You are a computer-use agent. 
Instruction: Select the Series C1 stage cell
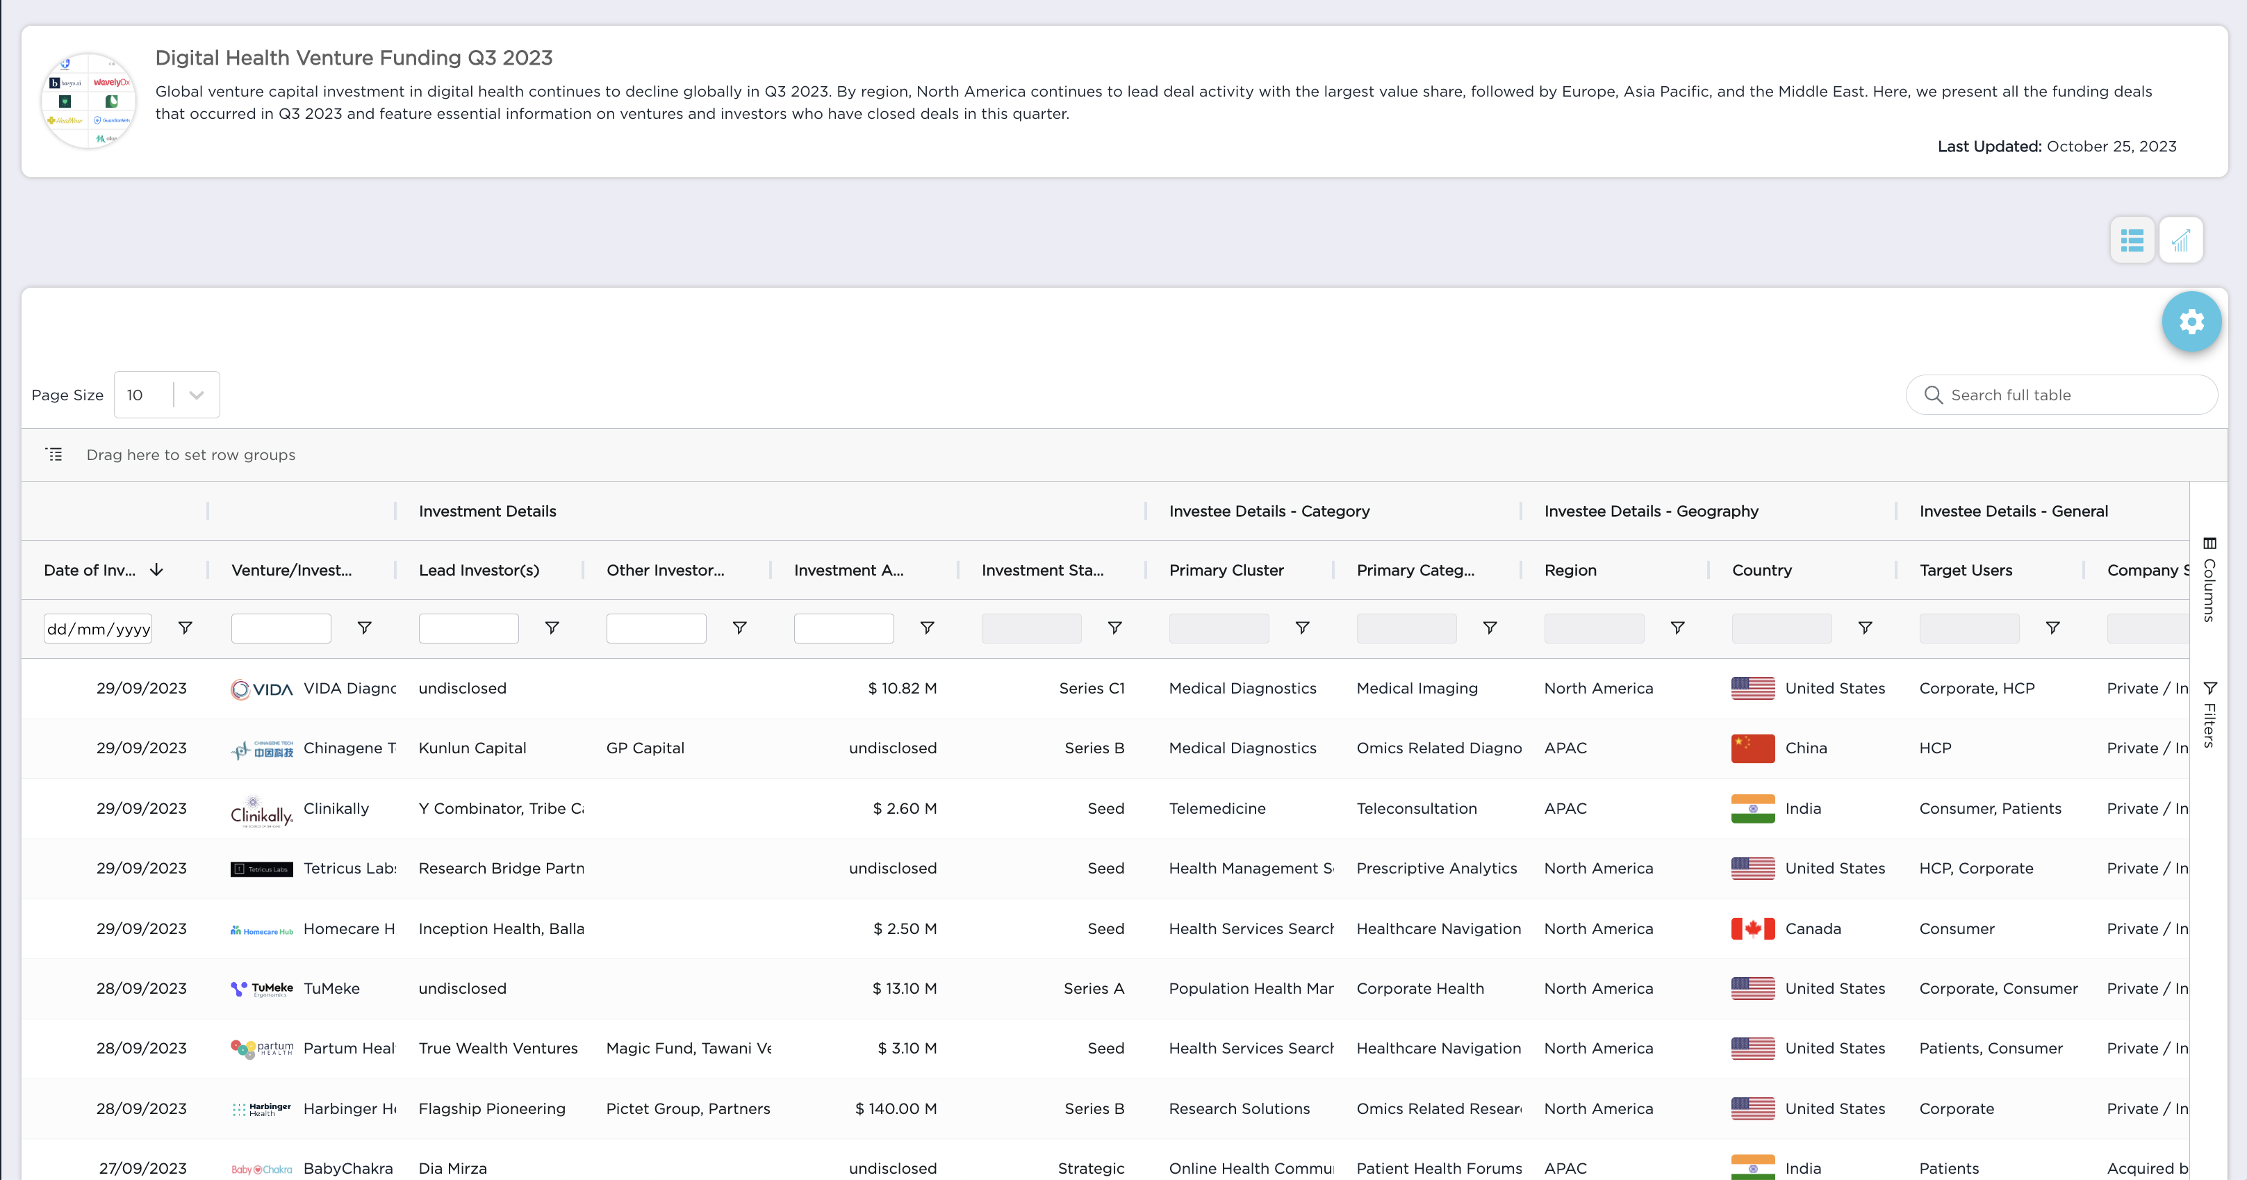(x=1092, y=688)
